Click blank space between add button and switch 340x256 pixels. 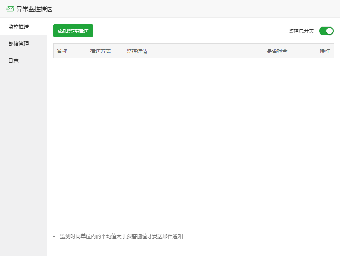pos(187,31)
